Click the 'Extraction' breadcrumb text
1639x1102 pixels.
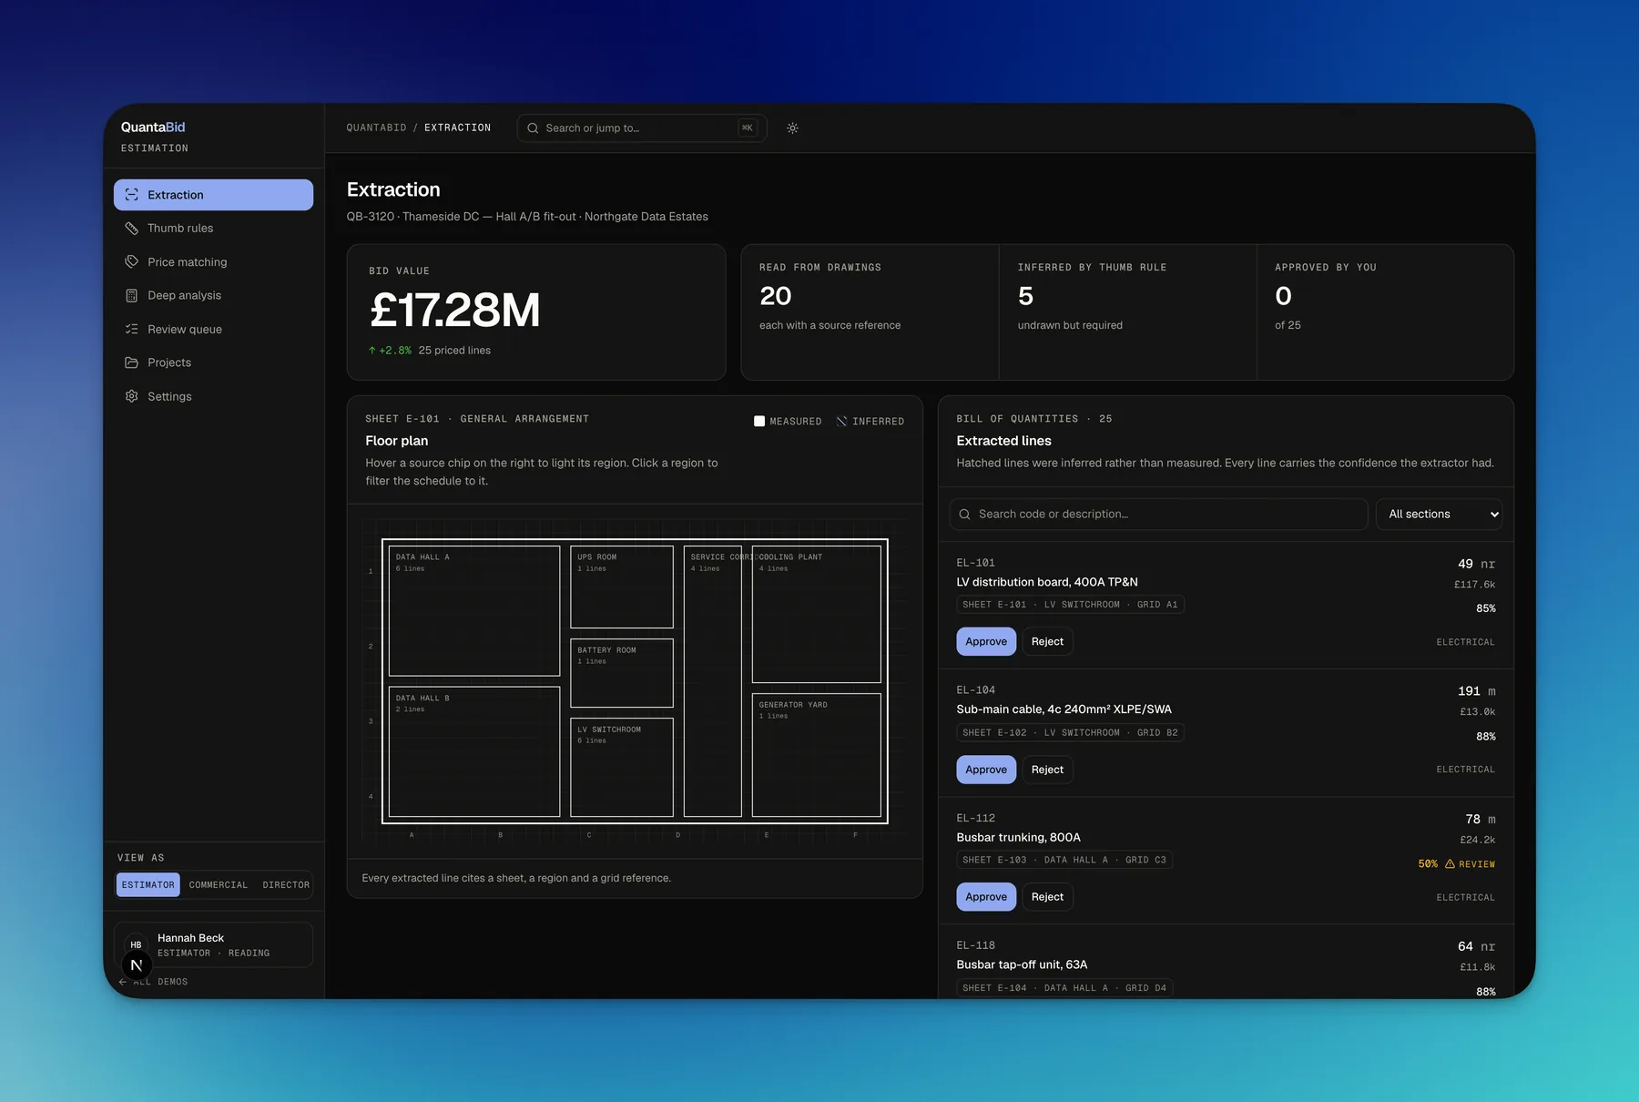point(457,128)
